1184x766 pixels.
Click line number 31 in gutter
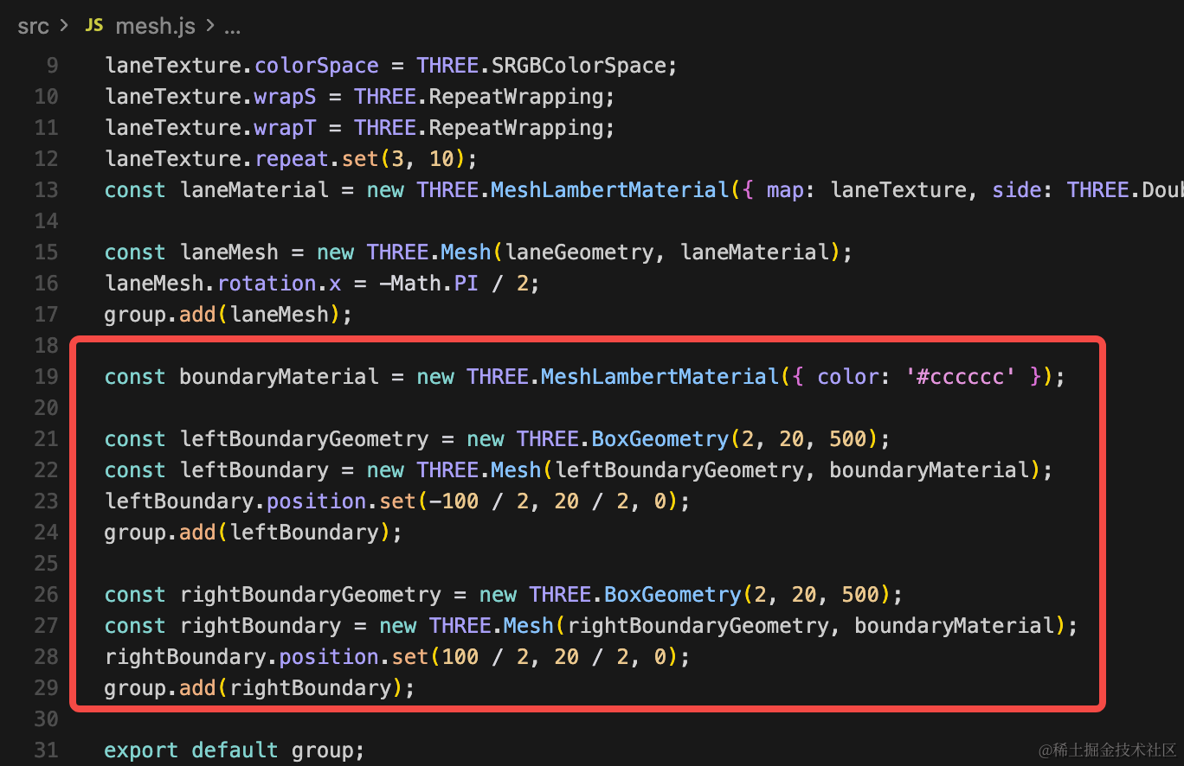click(46, 750)
